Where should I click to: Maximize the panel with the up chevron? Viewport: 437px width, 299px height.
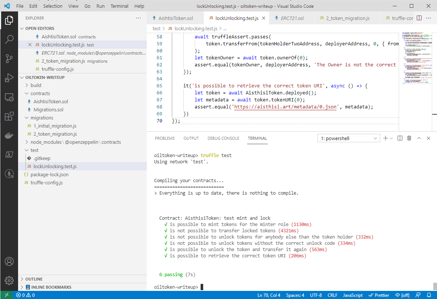[419, 138]
